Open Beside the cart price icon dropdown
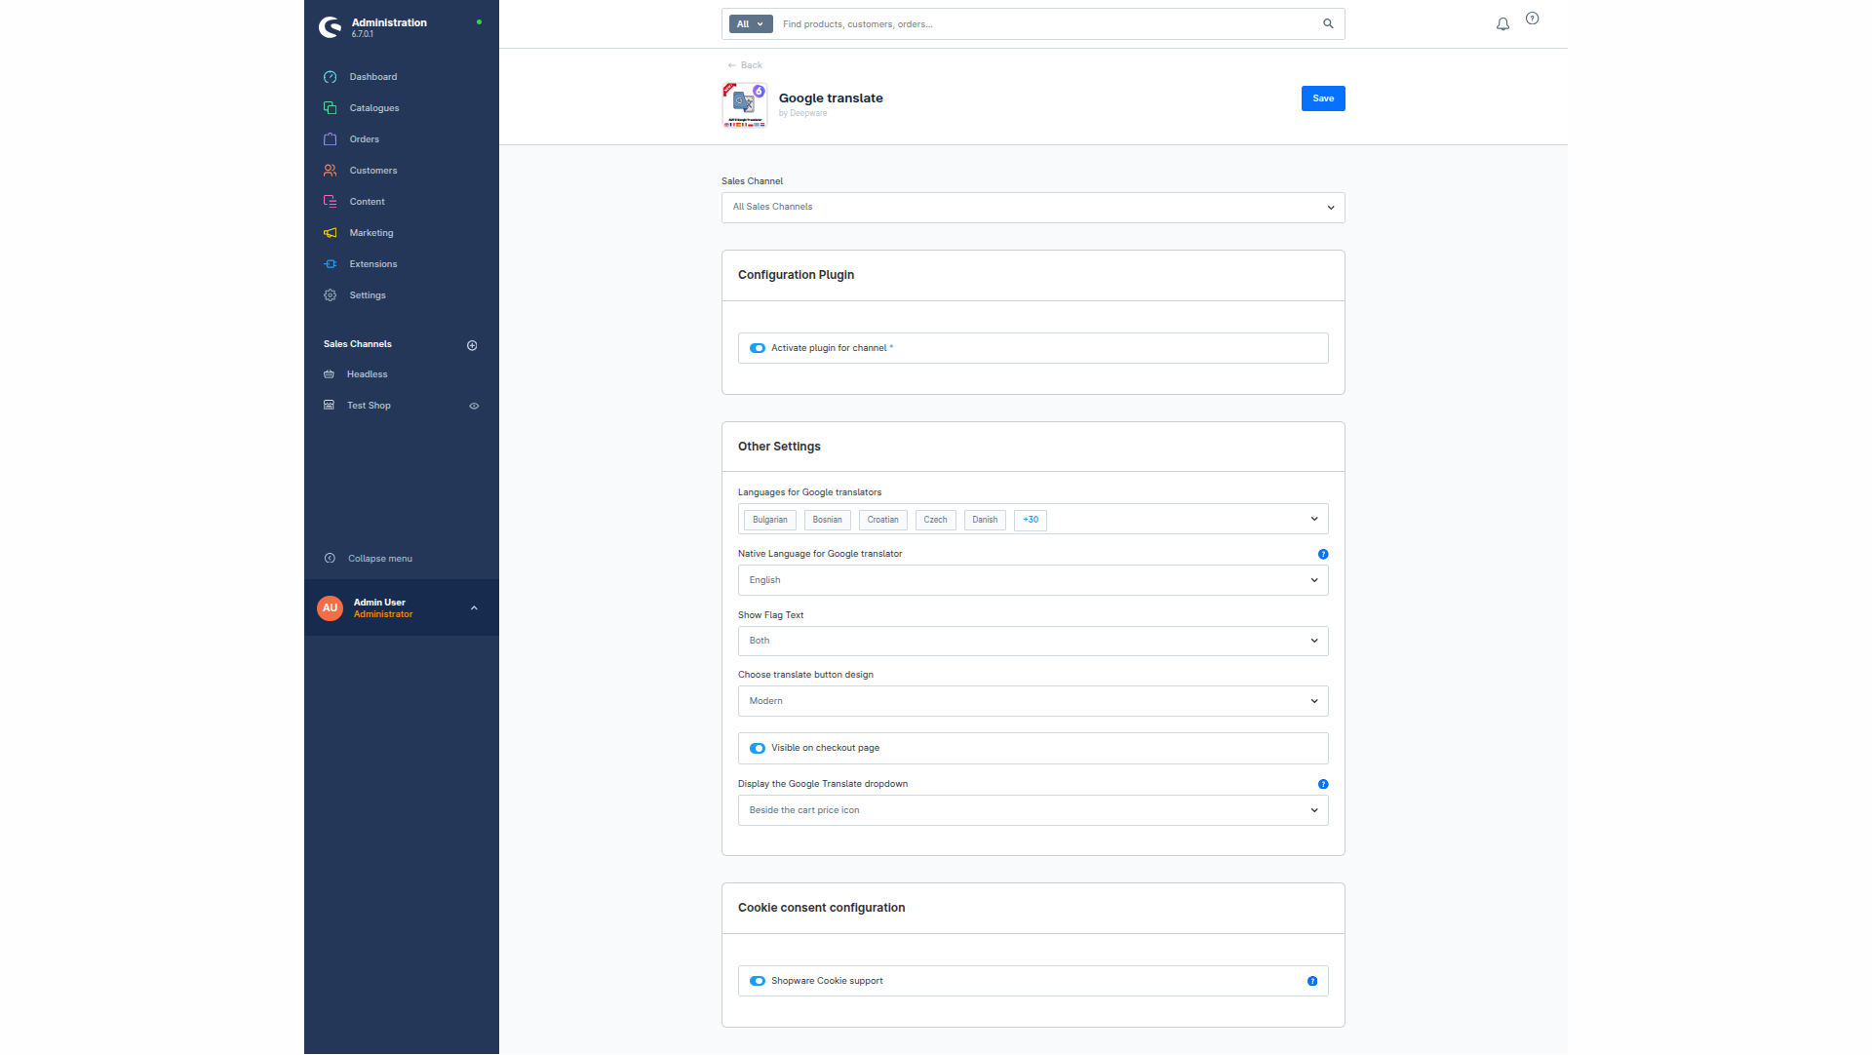 click(1033, 810)
